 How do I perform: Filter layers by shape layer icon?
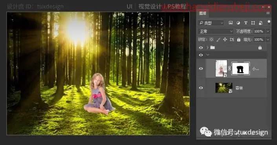tap(253, 23)
